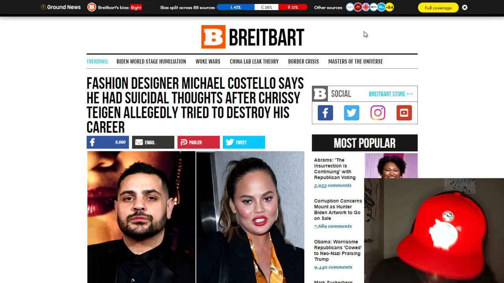Image resolution: width=504 pixels, height=283 pixels.
Task: Click the left 42% bias bar segment
Action: point(235,7)
